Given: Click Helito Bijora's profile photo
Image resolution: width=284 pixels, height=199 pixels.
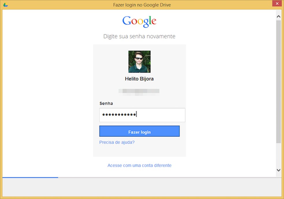Looking at the screenshot, I should (x=139, y=62).
